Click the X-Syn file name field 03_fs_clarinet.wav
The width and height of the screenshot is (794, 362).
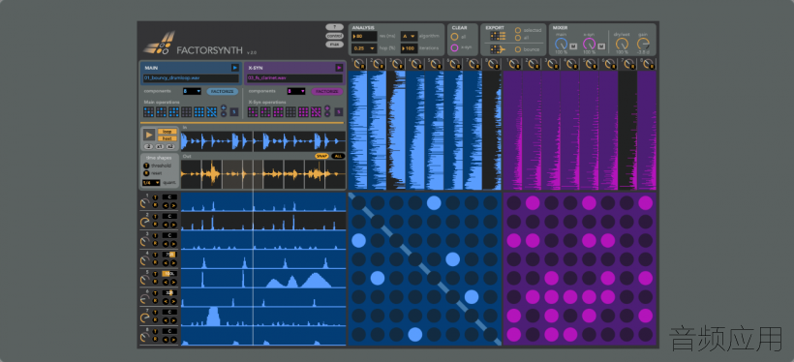[x=294, y=78]
